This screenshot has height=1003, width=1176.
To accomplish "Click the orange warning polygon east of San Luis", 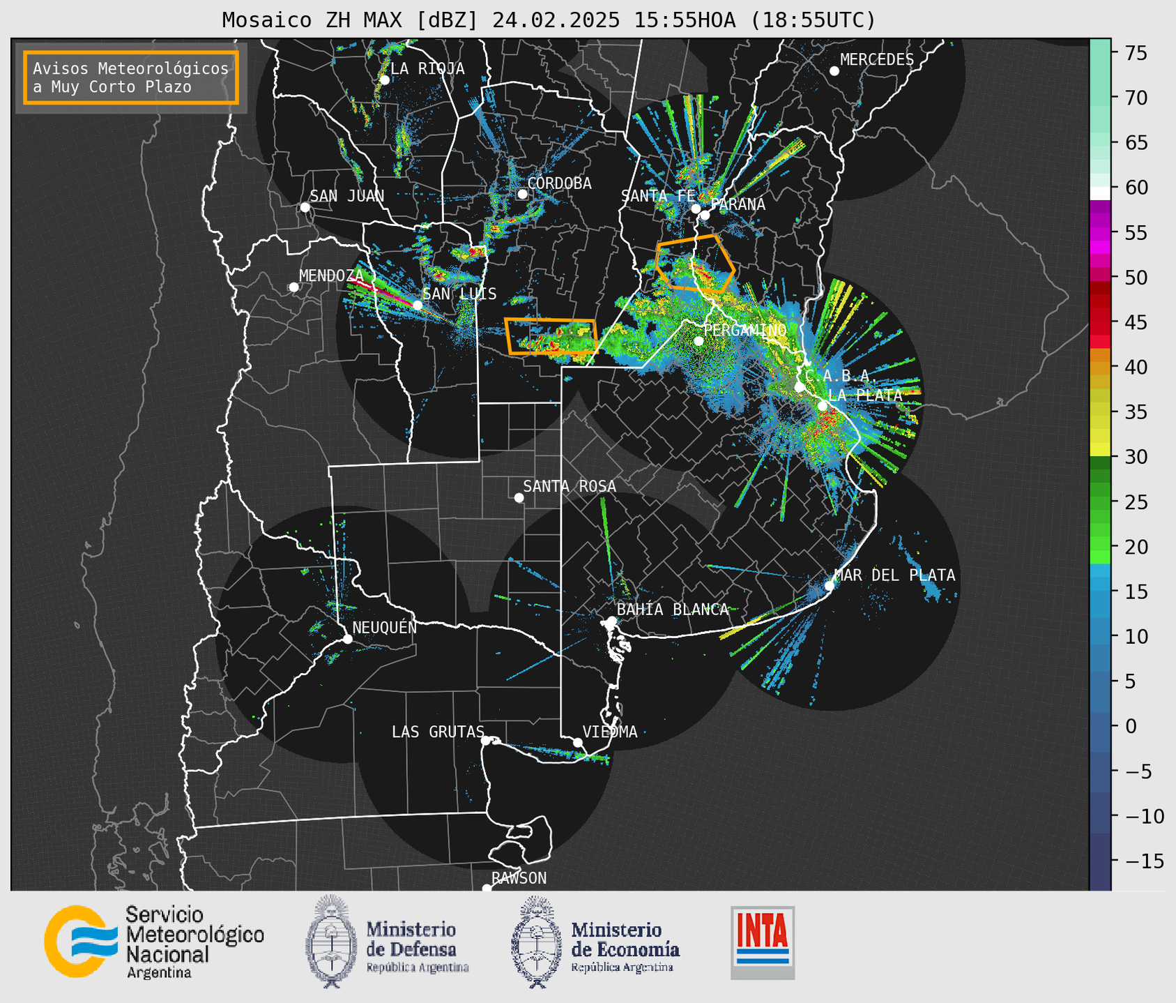I will [551, 336].
